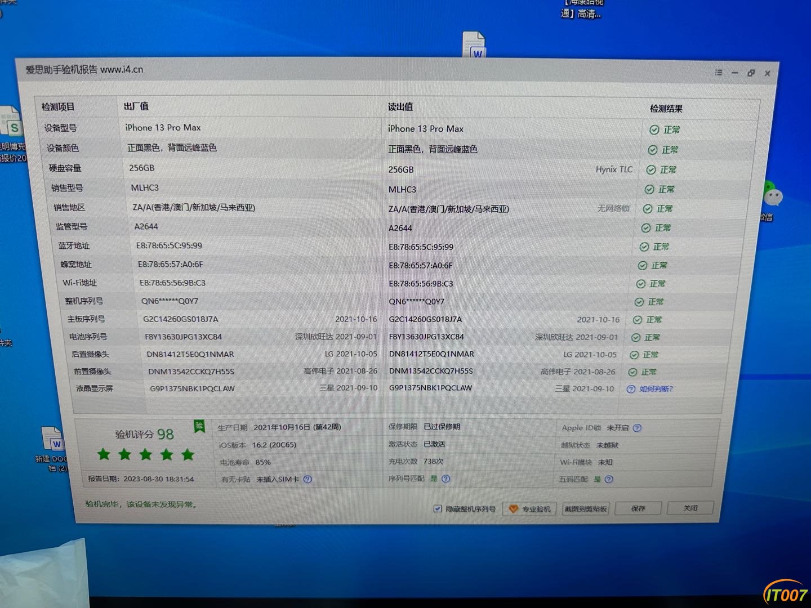Image resolution: width=811 pixels, height=608 pixels.
Task: Click the check icon in 电池序列号 row
Action: [635, 338]
